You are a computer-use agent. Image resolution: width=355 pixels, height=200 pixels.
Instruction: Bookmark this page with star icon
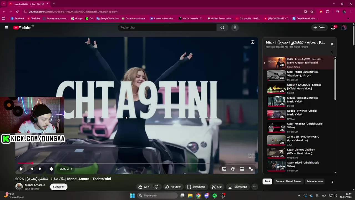tap(312, 12)
